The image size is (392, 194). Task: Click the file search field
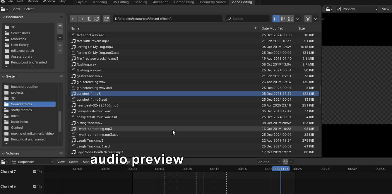click(x=247, y=19)
